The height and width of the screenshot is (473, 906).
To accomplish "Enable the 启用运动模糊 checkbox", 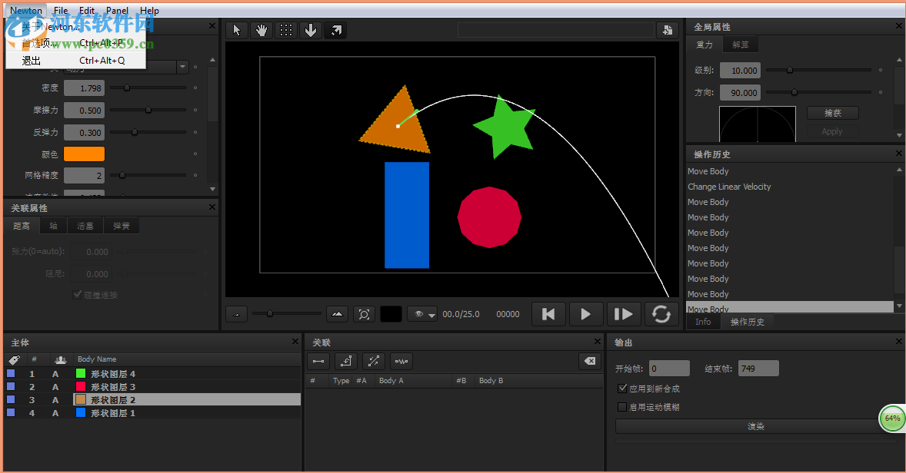I will point(622,407).
